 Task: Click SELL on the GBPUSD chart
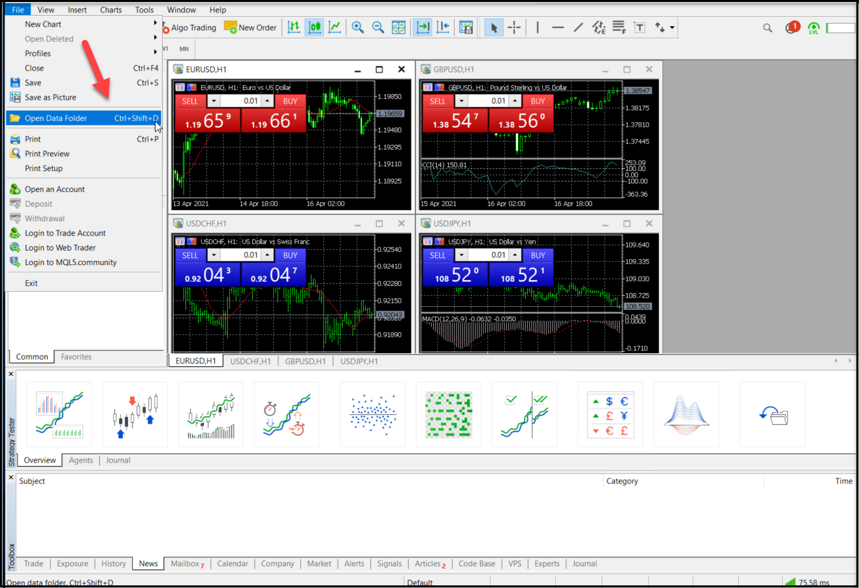(x=438, y=101)
